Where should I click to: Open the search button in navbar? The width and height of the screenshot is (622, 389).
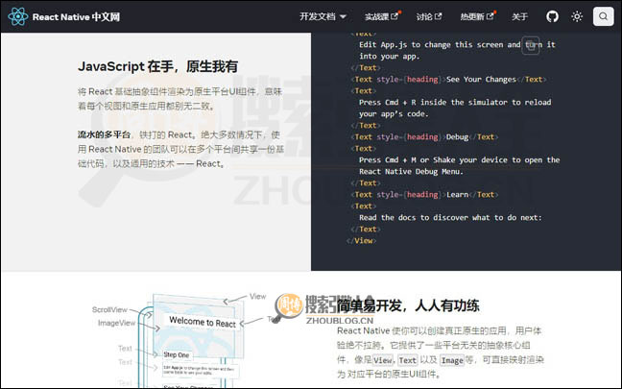603,16
